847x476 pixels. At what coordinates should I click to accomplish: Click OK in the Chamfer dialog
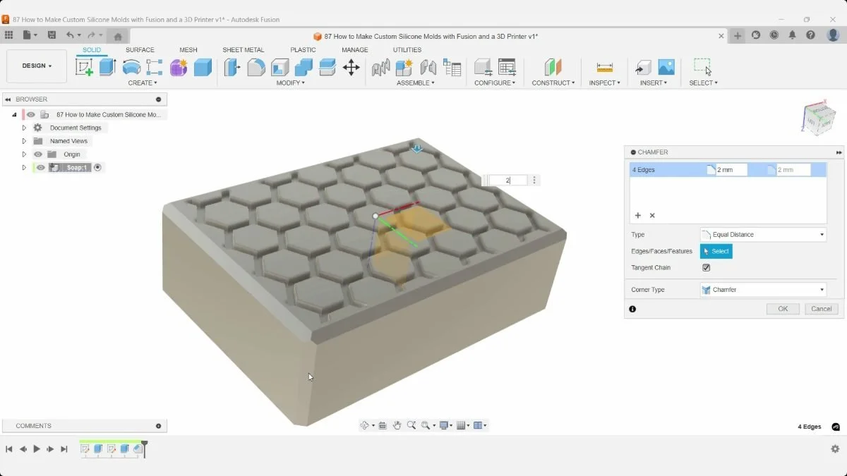783,309
